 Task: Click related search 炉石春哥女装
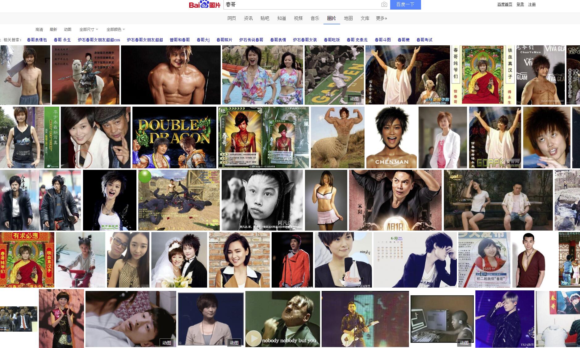[305, 40]
